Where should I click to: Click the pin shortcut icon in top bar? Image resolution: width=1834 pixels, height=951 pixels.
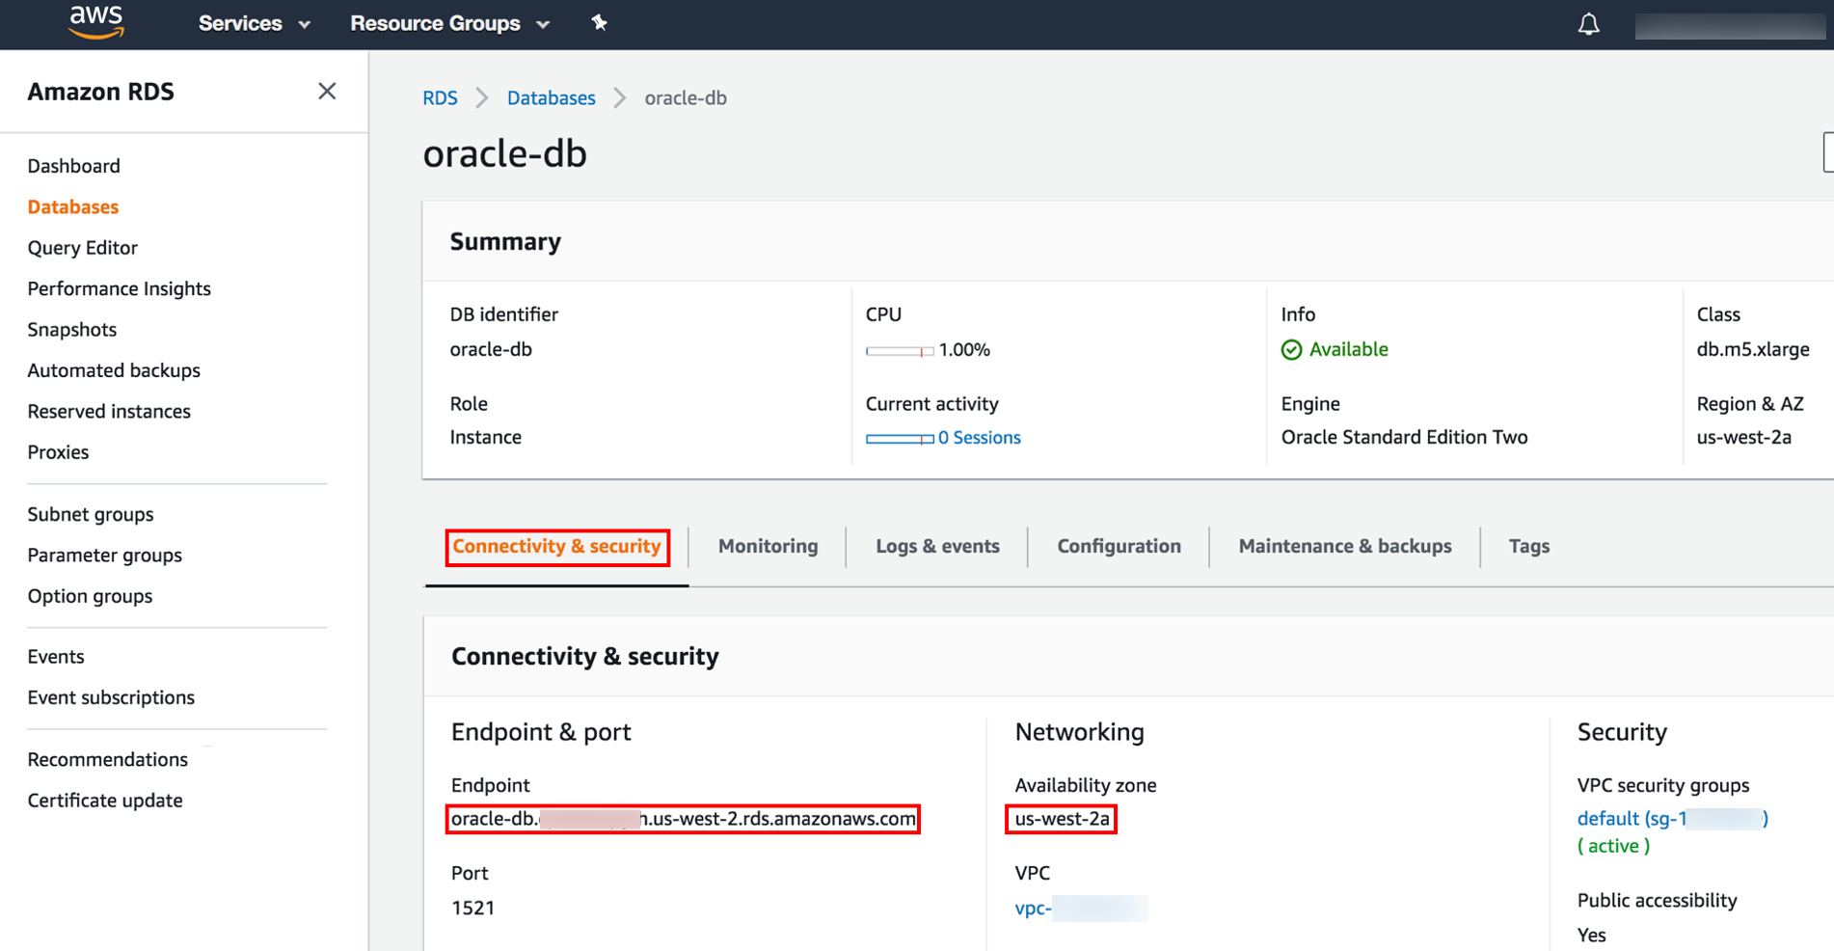coord(599,23)
